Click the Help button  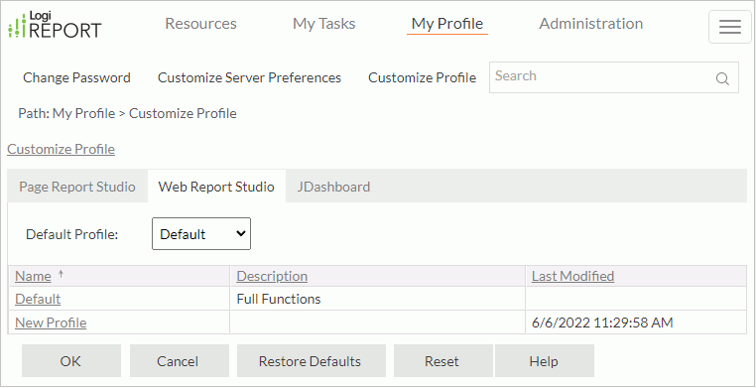click(544, 361)
